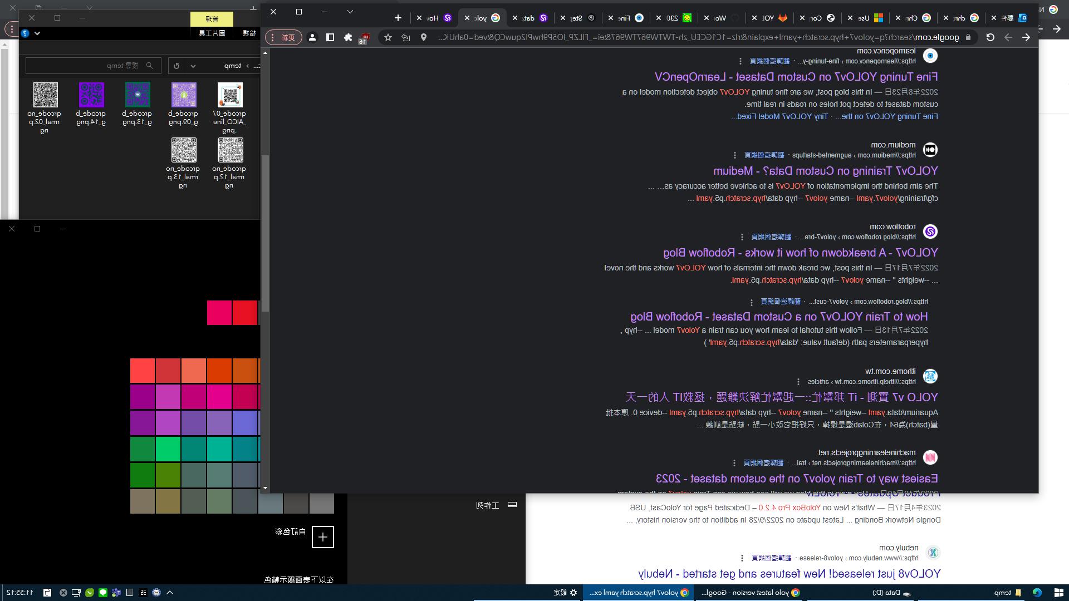1069x601 pixels.
Task: Click Chrome's back navigation arrow
Action: (x=1026, y=37)
